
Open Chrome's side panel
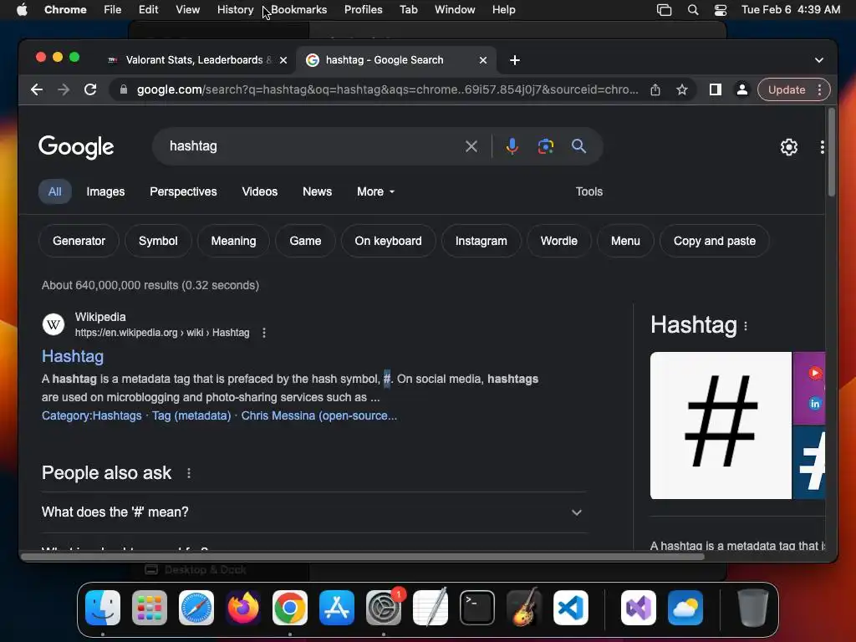coord(716,89)
